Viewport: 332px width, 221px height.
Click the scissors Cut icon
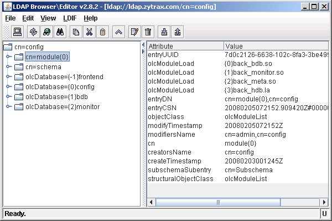click(89, 32)
